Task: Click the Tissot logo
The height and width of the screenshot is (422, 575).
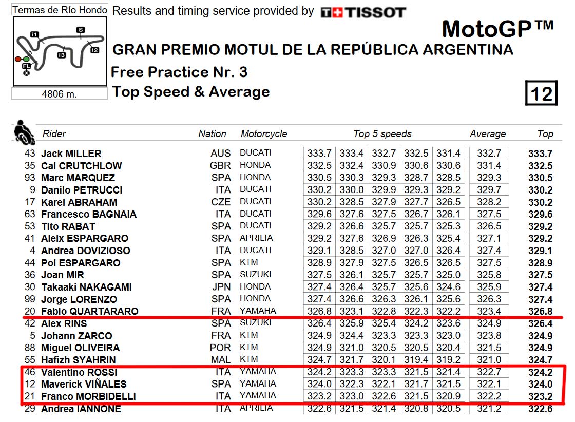Action: coord(363,12)
